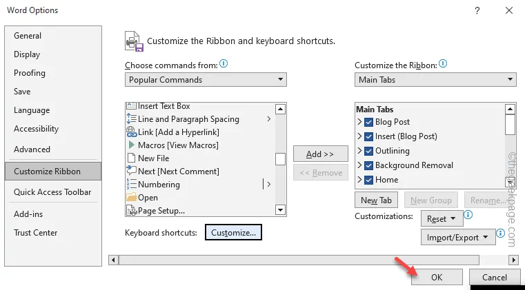Screen dimensions: 525x290
Task: Open the Popular Commands dropdown
Action: (x=206, y=80)
